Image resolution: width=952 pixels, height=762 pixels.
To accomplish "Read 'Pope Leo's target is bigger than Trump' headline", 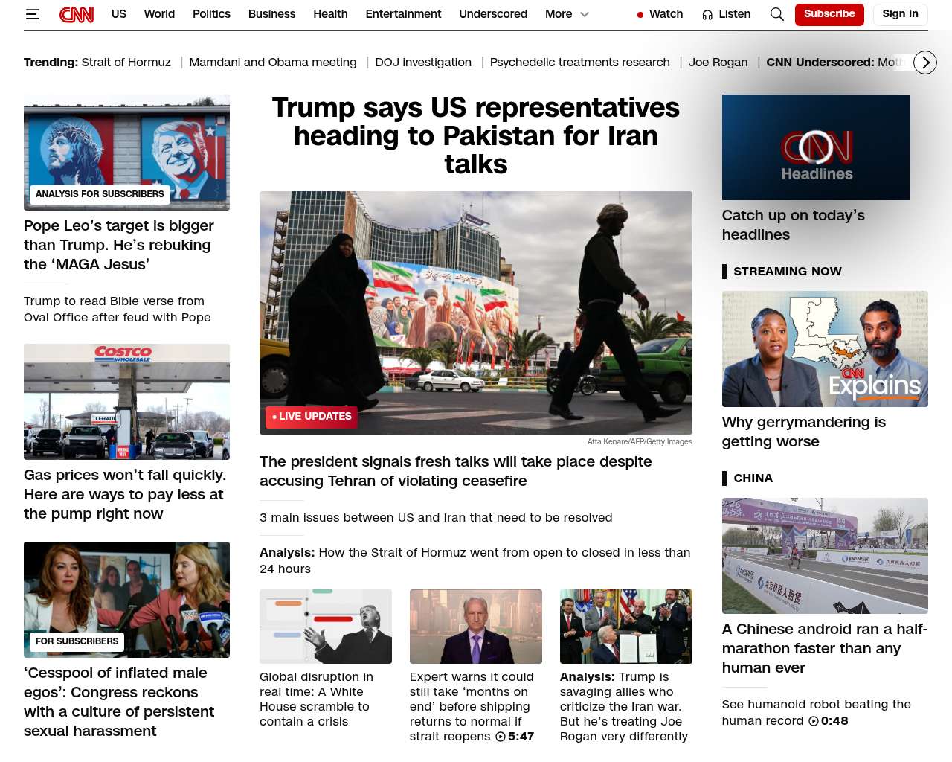I will coord(119,245).
